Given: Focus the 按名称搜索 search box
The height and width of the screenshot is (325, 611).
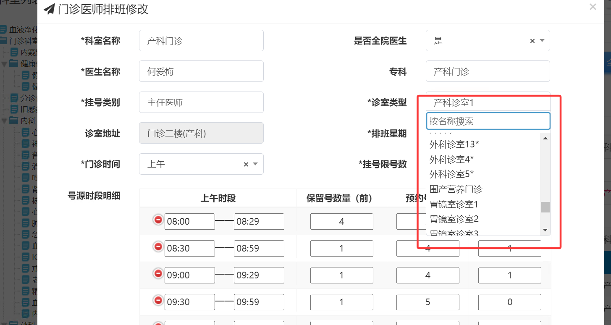Looking at the screenshot, I should pyautogui.click(x=488, y=121).
